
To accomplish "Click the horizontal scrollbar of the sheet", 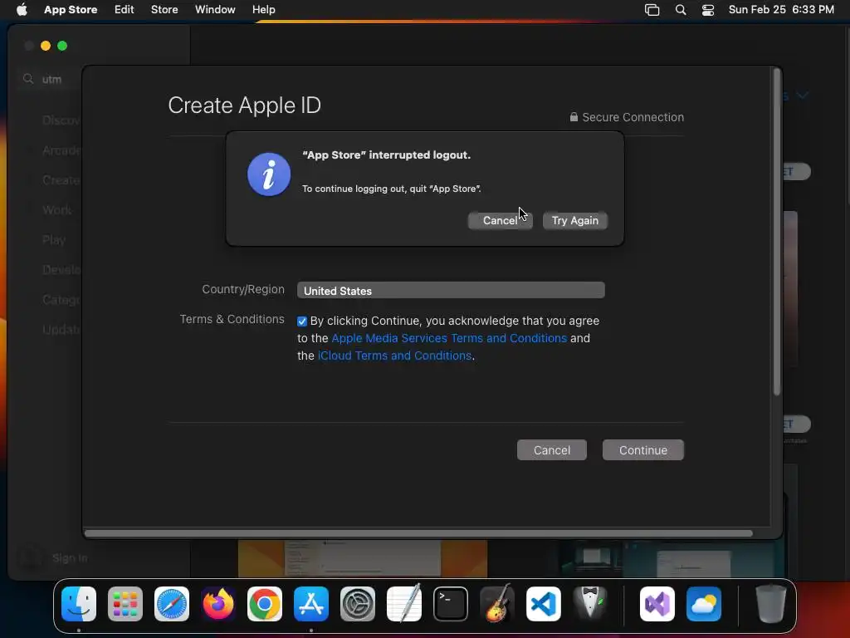I will pos(418,533).
